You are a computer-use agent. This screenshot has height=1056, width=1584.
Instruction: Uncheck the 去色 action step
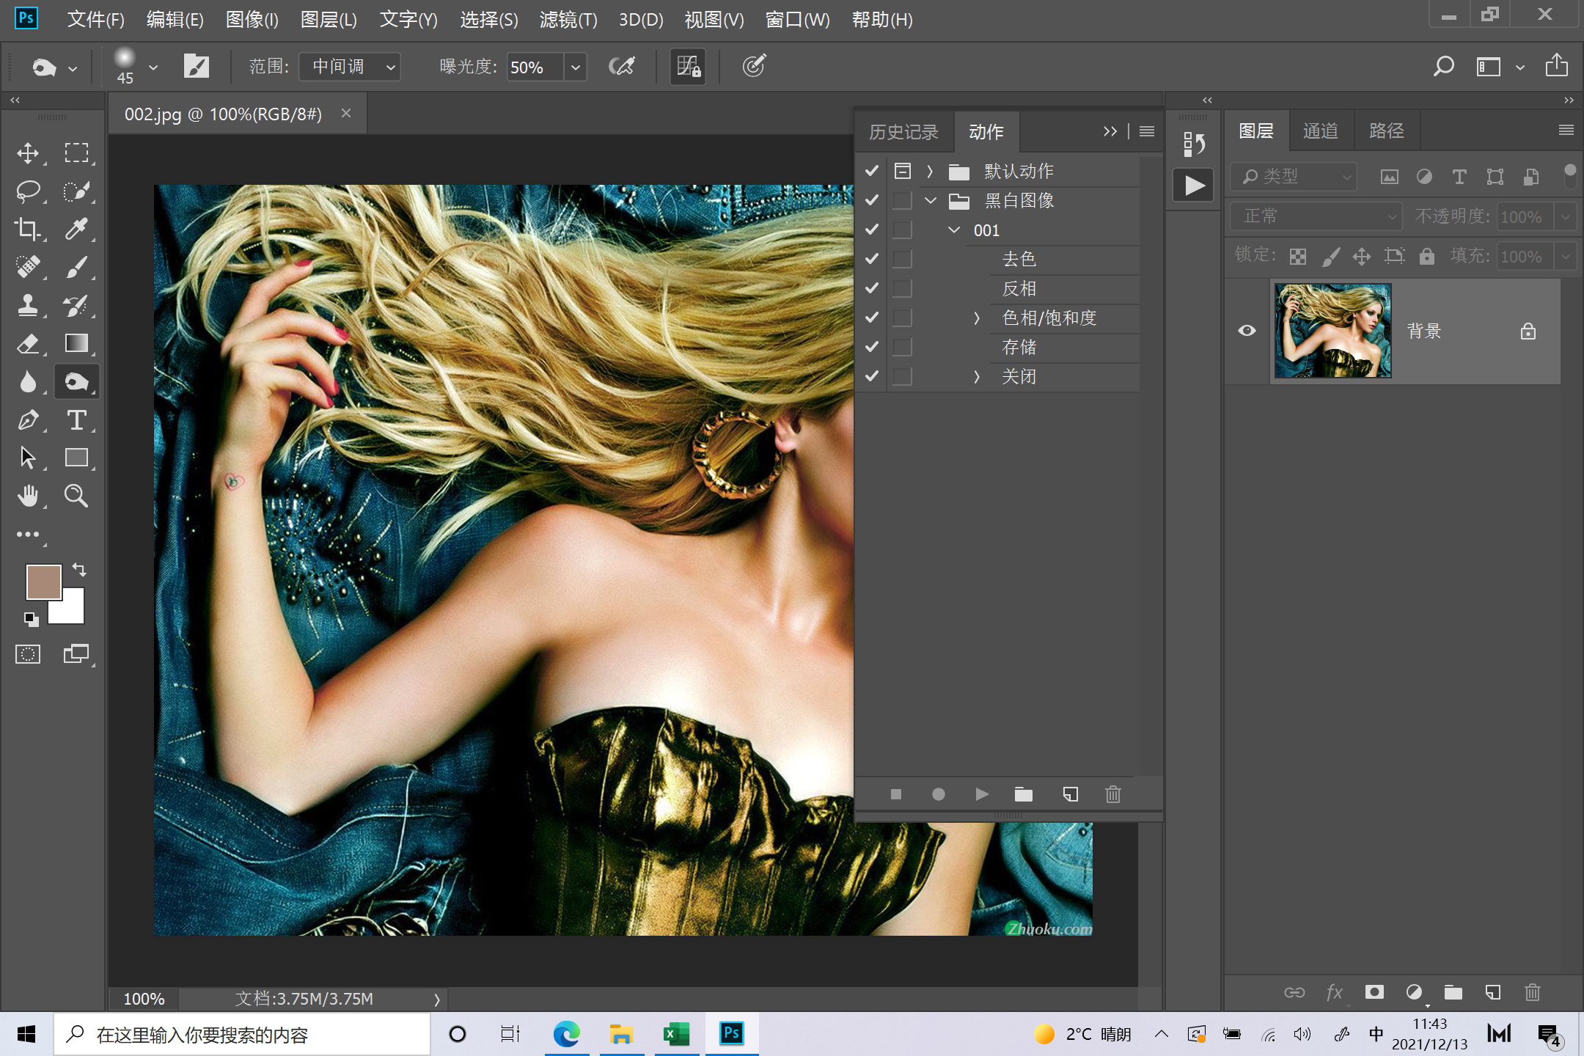pyautogui.click(x=872, y=259)
